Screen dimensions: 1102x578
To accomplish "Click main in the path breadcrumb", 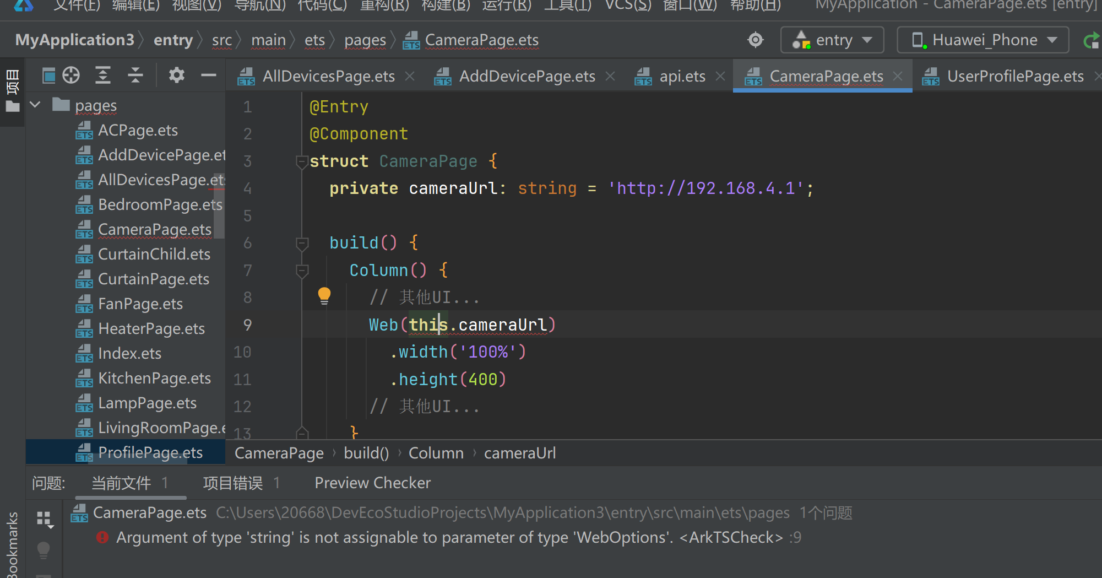I will tap(268, 40).
